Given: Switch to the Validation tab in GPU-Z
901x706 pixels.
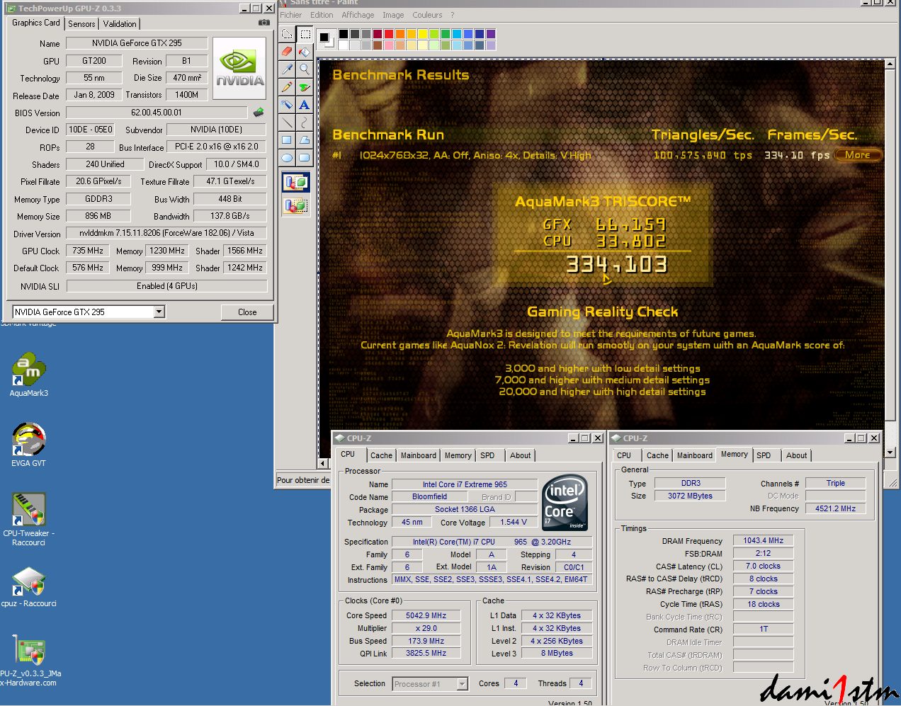Looking at the screenshot, I should 120,24.
